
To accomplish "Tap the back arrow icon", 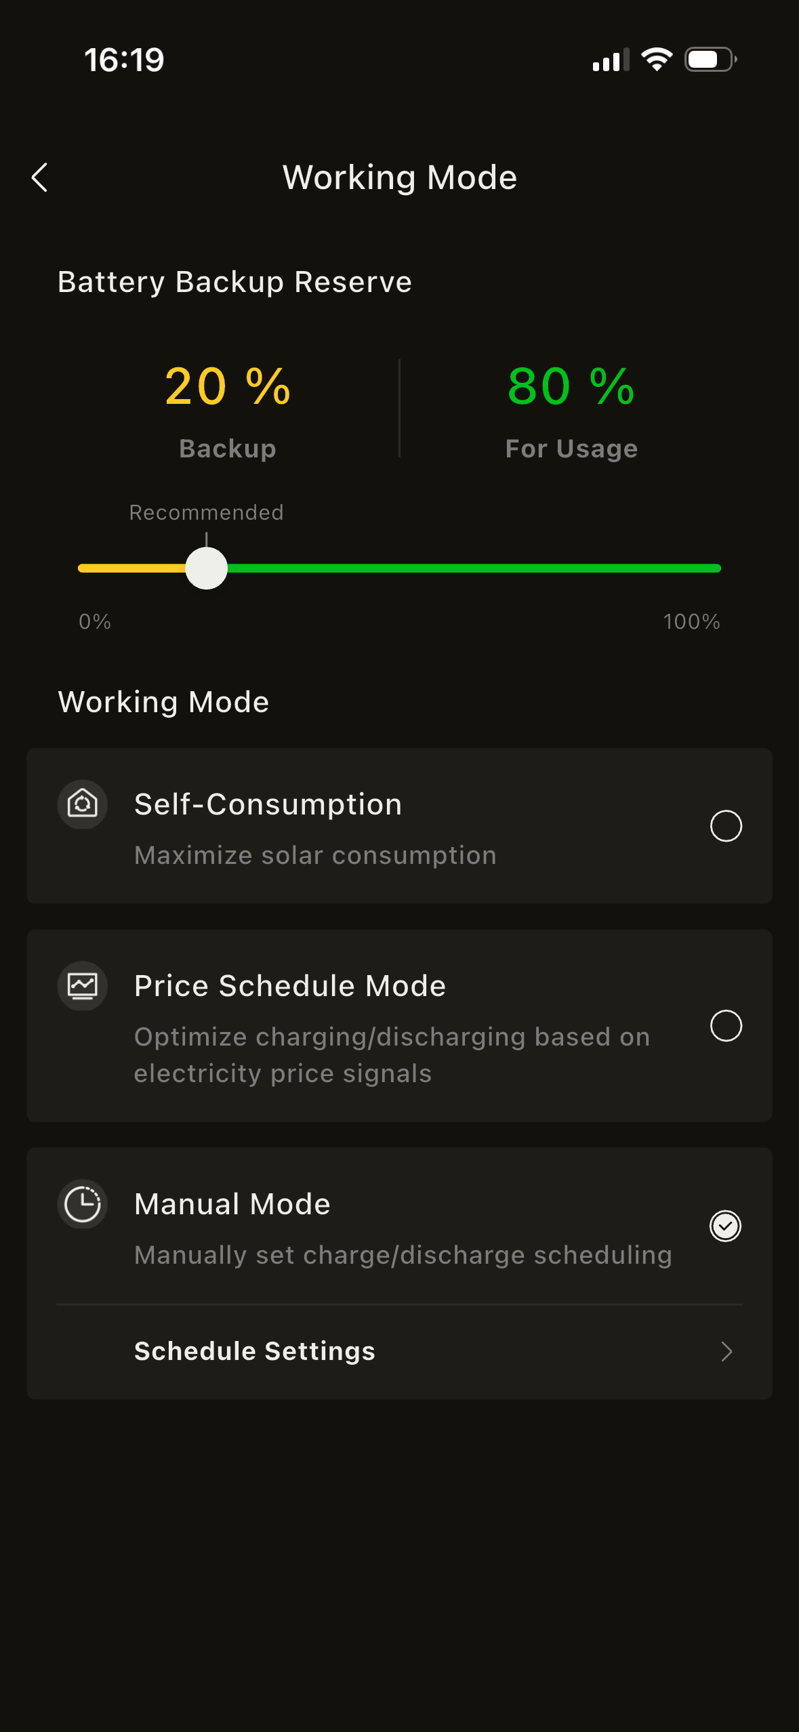I will pyautogui.click(x=40, y=178).
